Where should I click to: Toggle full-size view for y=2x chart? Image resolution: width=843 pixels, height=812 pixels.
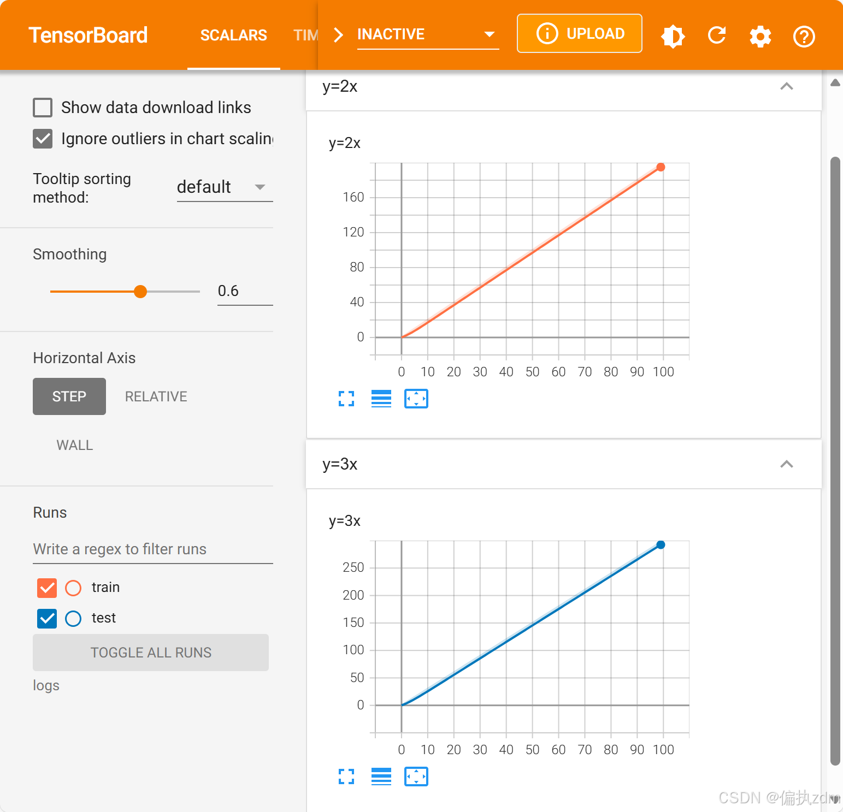(346, 399)
